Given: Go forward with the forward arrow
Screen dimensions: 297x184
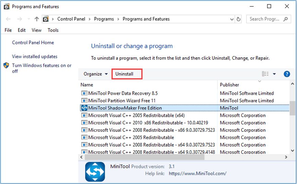Looking at the screenshot, I should [20, 19].
